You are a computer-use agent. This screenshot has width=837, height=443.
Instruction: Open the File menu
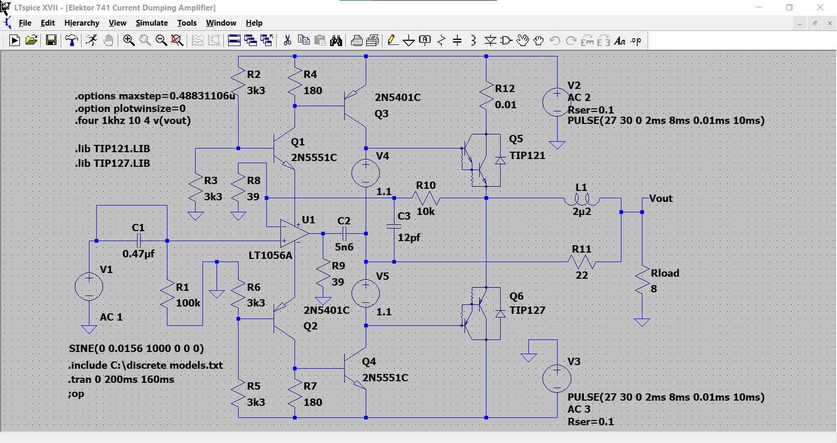tap(25, 23)
